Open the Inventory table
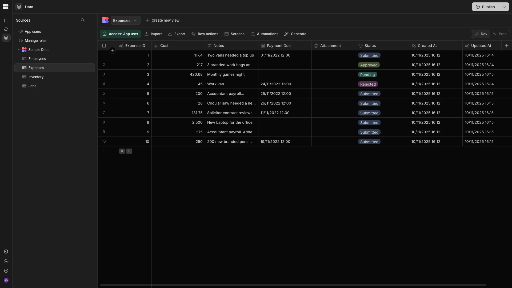 point(55,77)
